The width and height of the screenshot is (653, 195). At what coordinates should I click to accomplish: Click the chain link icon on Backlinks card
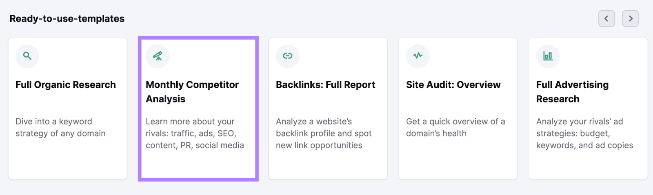pos(288,56)
